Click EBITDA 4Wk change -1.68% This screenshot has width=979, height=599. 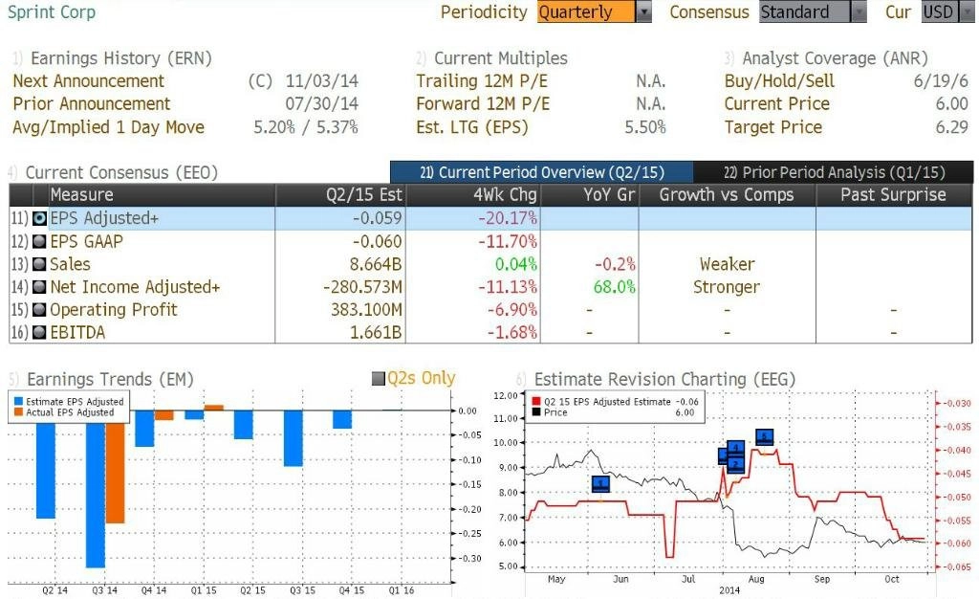pos(512,332)
